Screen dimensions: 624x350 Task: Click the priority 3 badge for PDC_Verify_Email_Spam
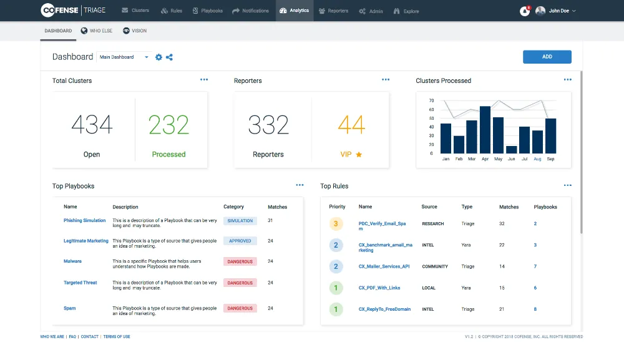pyautogui.click(x=336, y=223)
